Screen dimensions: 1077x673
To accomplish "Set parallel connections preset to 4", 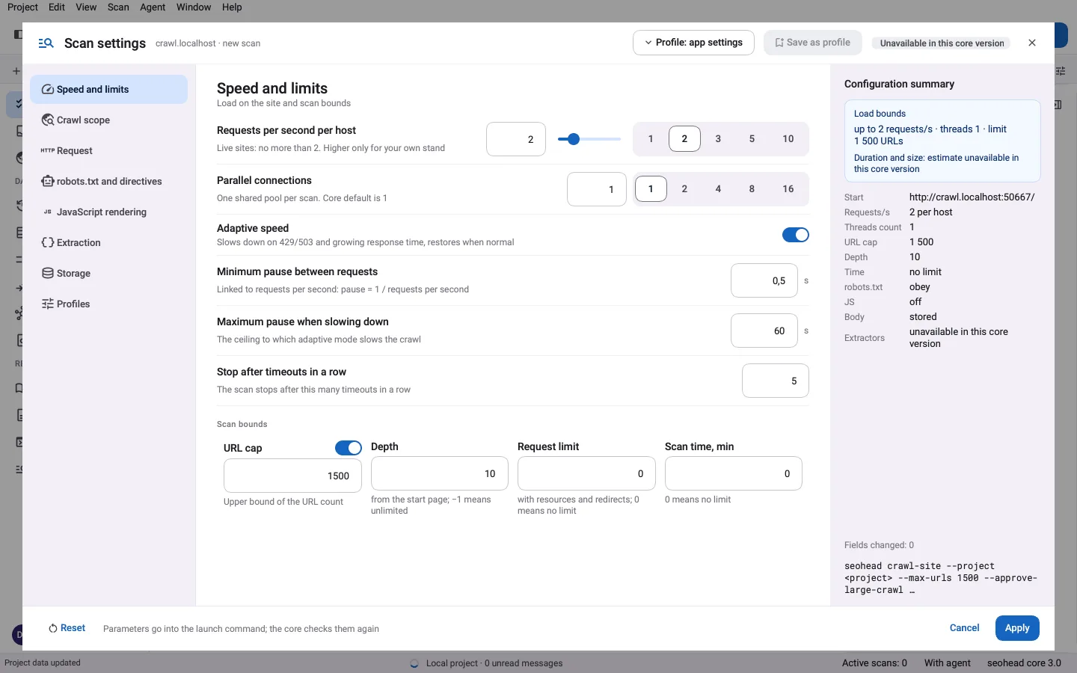I will tap(718, 189).
